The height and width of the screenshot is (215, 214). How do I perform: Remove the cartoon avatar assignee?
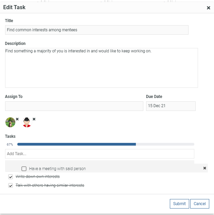34,119
